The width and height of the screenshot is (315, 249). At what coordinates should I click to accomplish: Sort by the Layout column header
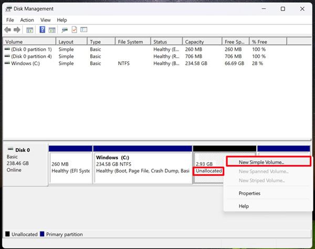[x=71, y=42]
